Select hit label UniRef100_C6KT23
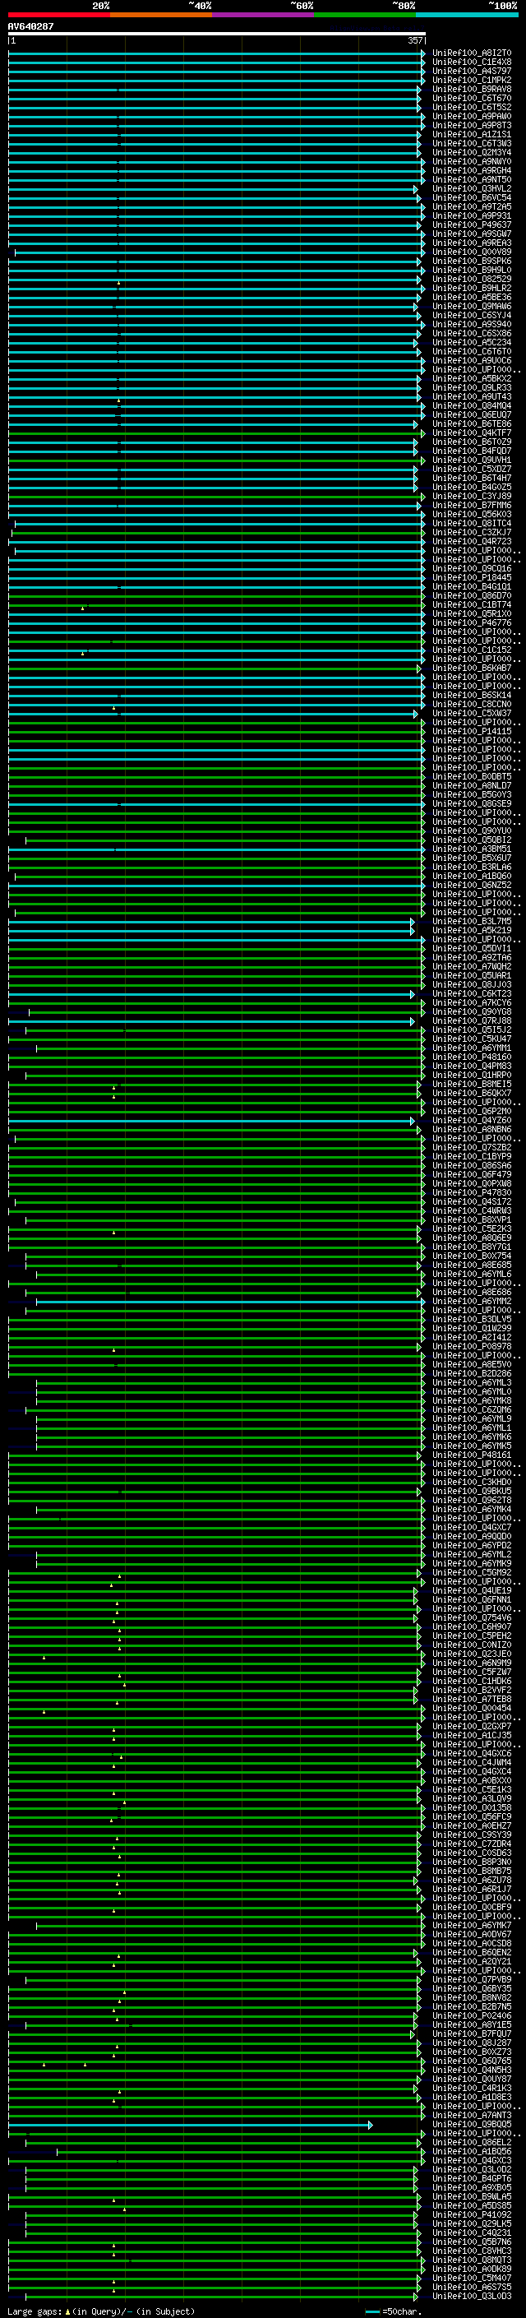Screen dimensions: 526x2318 [472, 993]
